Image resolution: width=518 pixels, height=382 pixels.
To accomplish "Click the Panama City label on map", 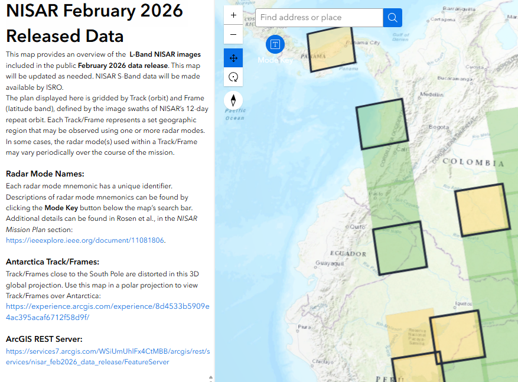I will [x=363, y=43].
